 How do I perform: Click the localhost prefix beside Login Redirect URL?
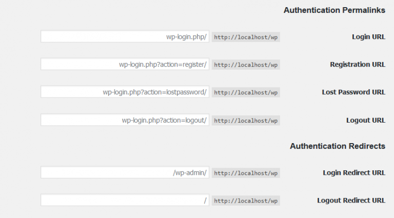(x=246, y=173)
